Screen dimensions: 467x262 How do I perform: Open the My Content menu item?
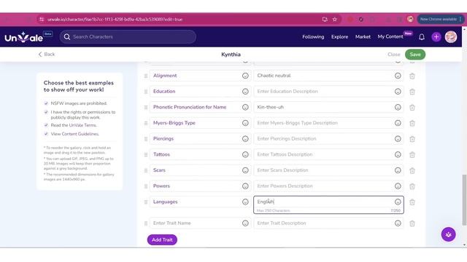point(390,36)
